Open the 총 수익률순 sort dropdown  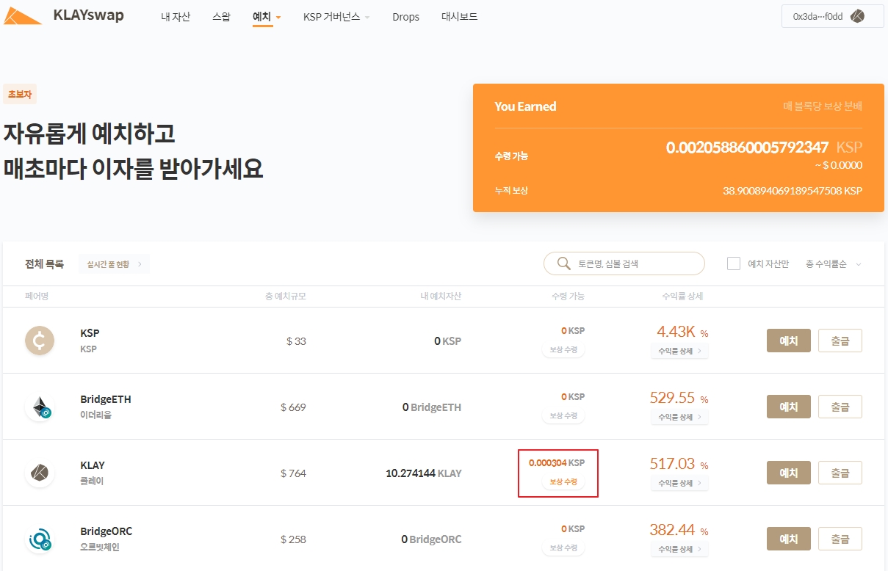(833, 264)
